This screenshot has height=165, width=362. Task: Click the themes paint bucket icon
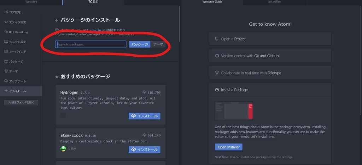[6, 71]
